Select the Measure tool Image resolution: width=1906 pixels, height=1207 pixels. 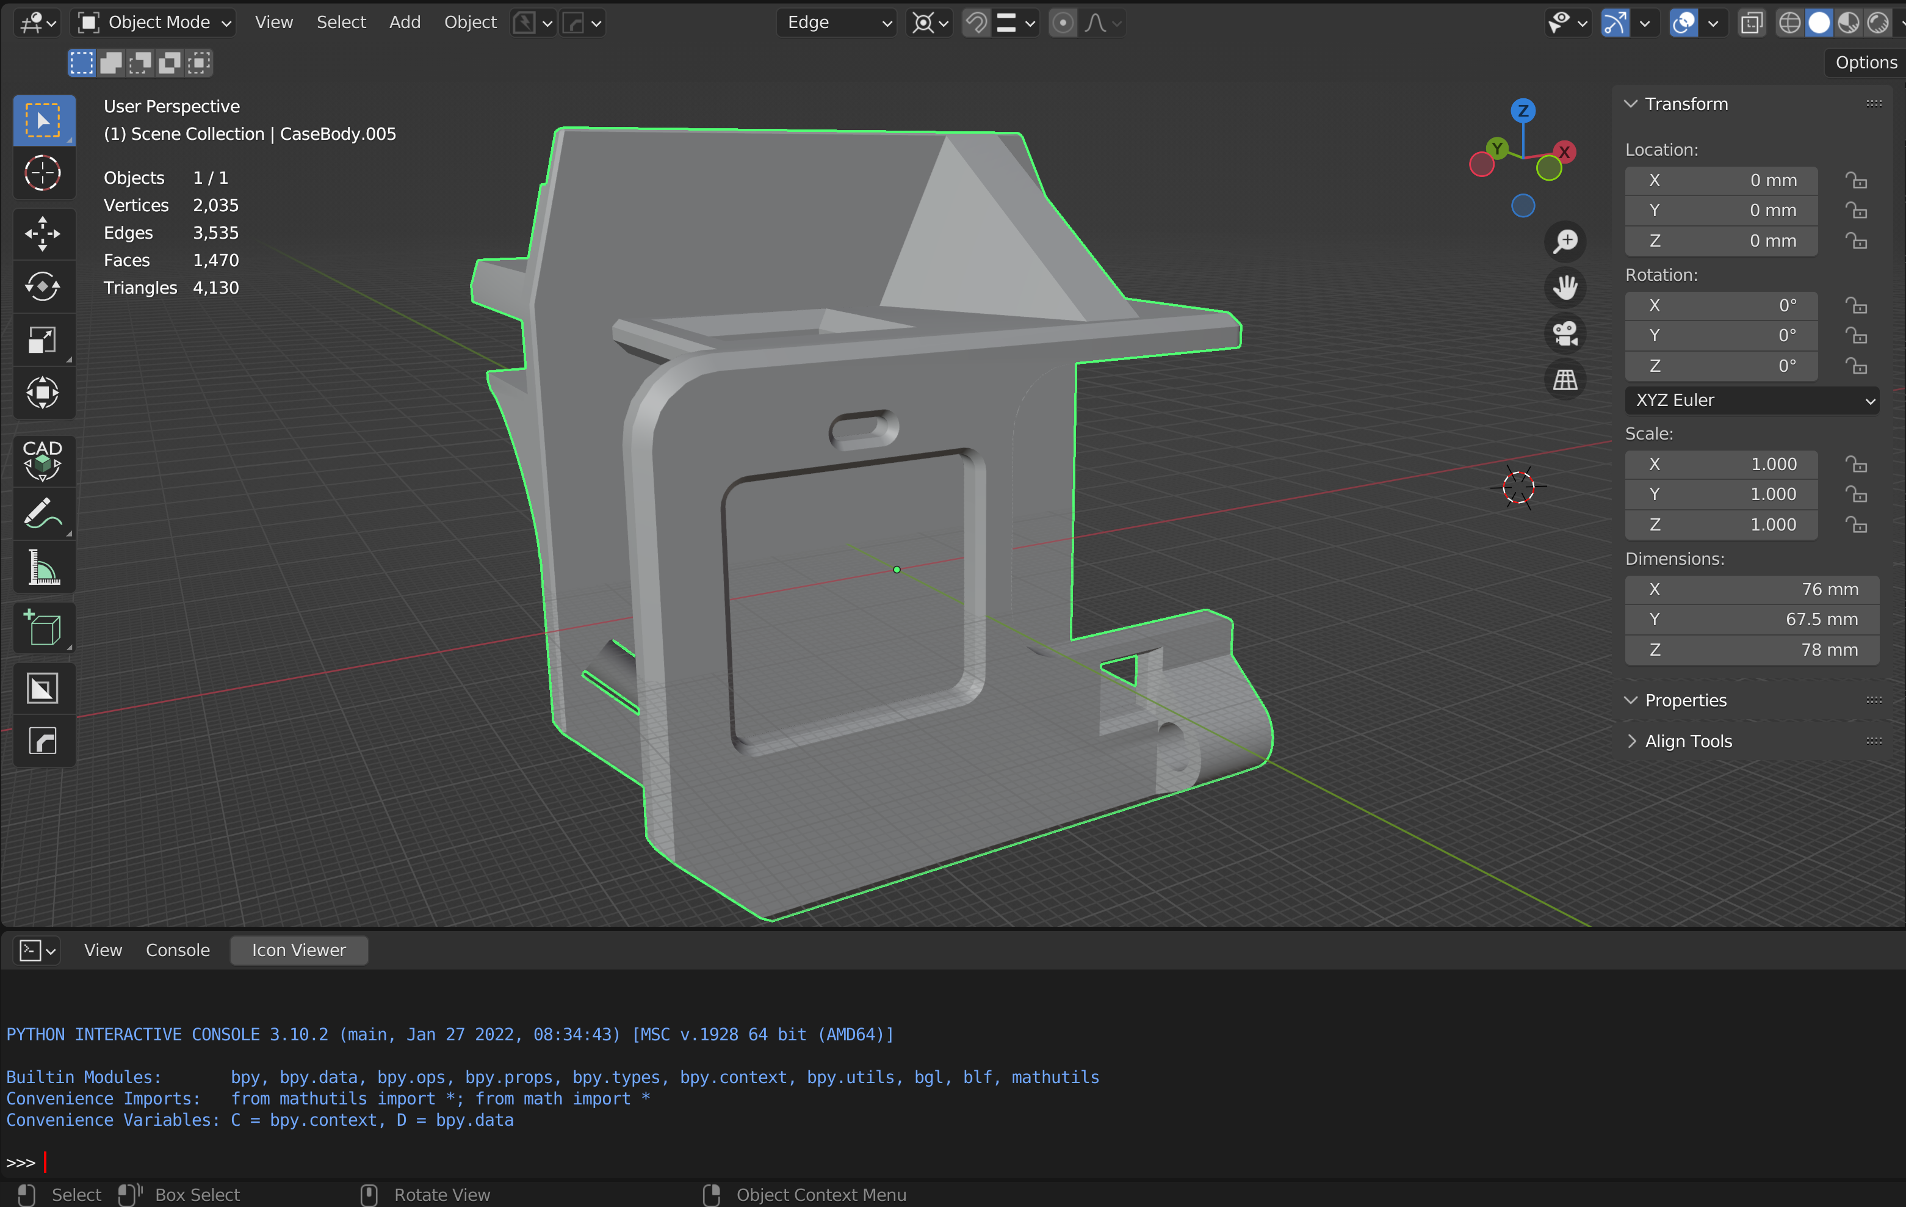point(43,567)
